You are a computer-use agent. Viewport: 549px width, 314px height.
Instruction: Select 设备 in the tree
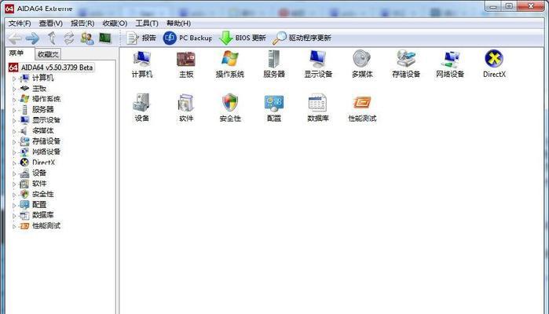(x=39, y=173)
